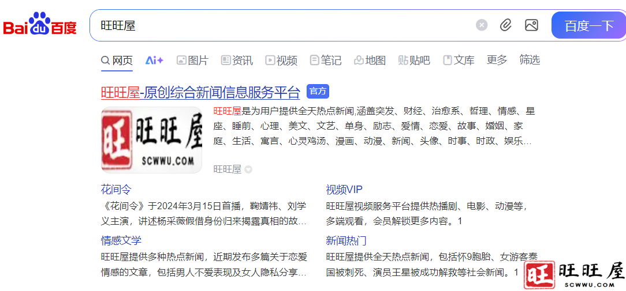This screenshot has width=626, height=291.
Task: Switch to the 图片 tab
Action: coord(192,61)
